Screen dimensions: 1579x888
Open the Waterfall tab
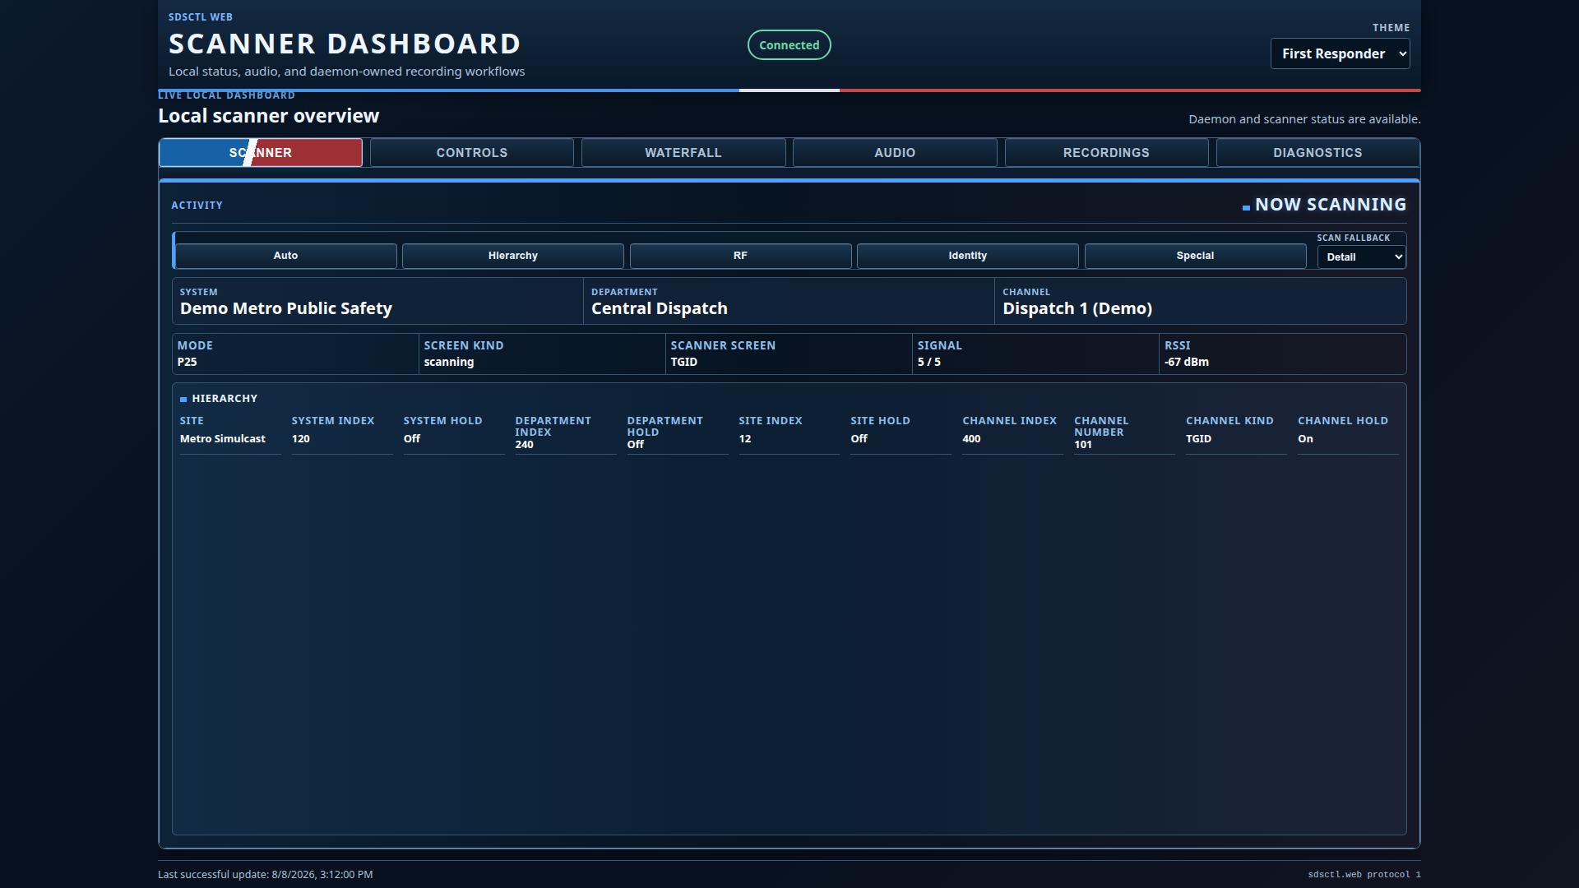coord(683,153)
